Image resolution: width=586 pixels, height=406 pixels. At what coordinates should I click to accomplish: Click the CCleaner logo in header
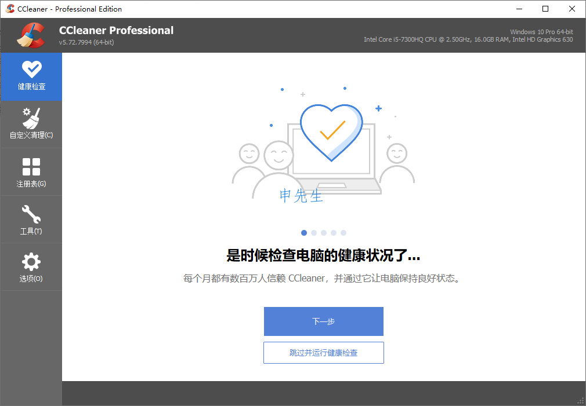click(x=31, y=35)
